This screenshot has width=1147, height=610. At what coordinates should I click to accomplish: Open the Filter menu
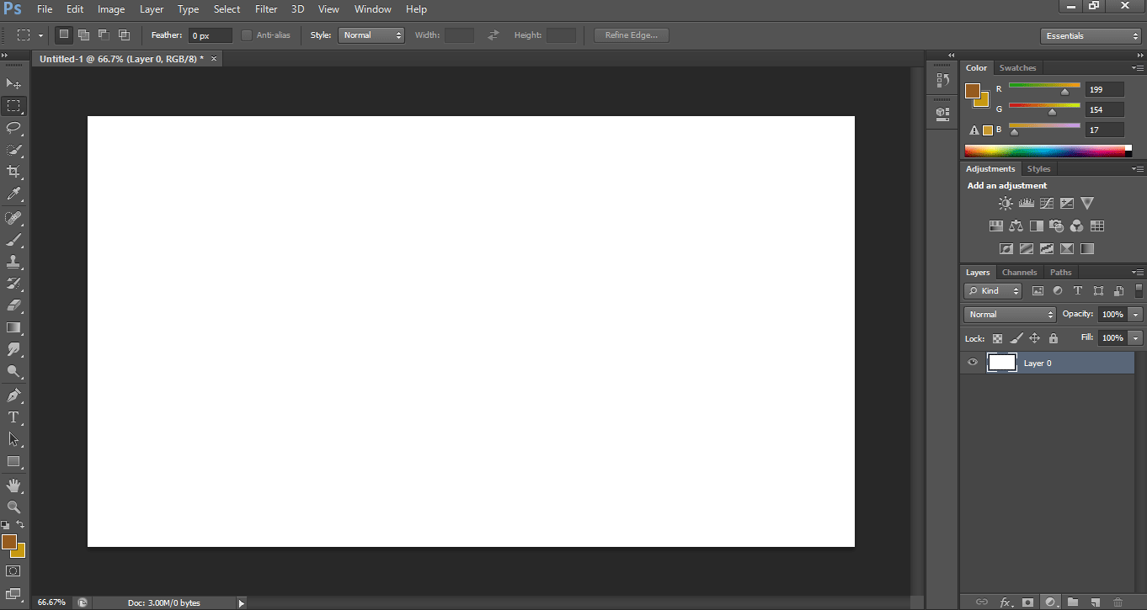pyautogui.click(x=266, y=9)
